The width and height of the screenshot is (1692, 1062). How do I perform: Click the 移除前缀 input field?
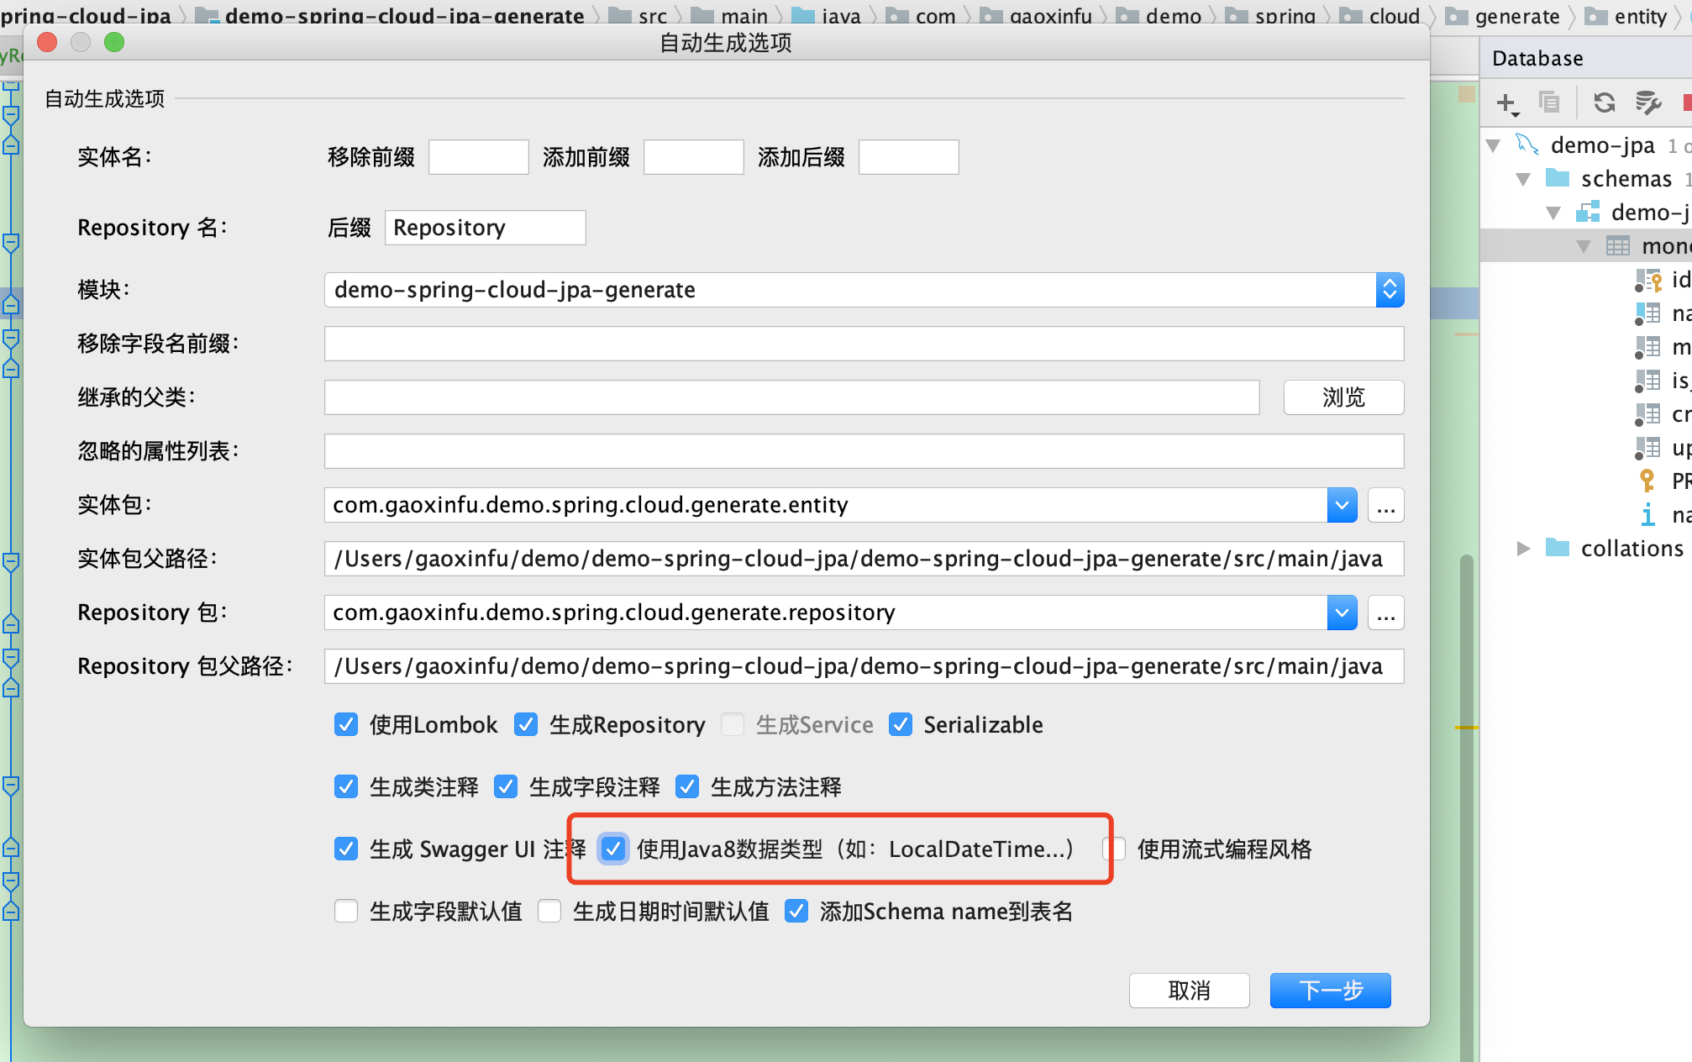tap(477, 156)
